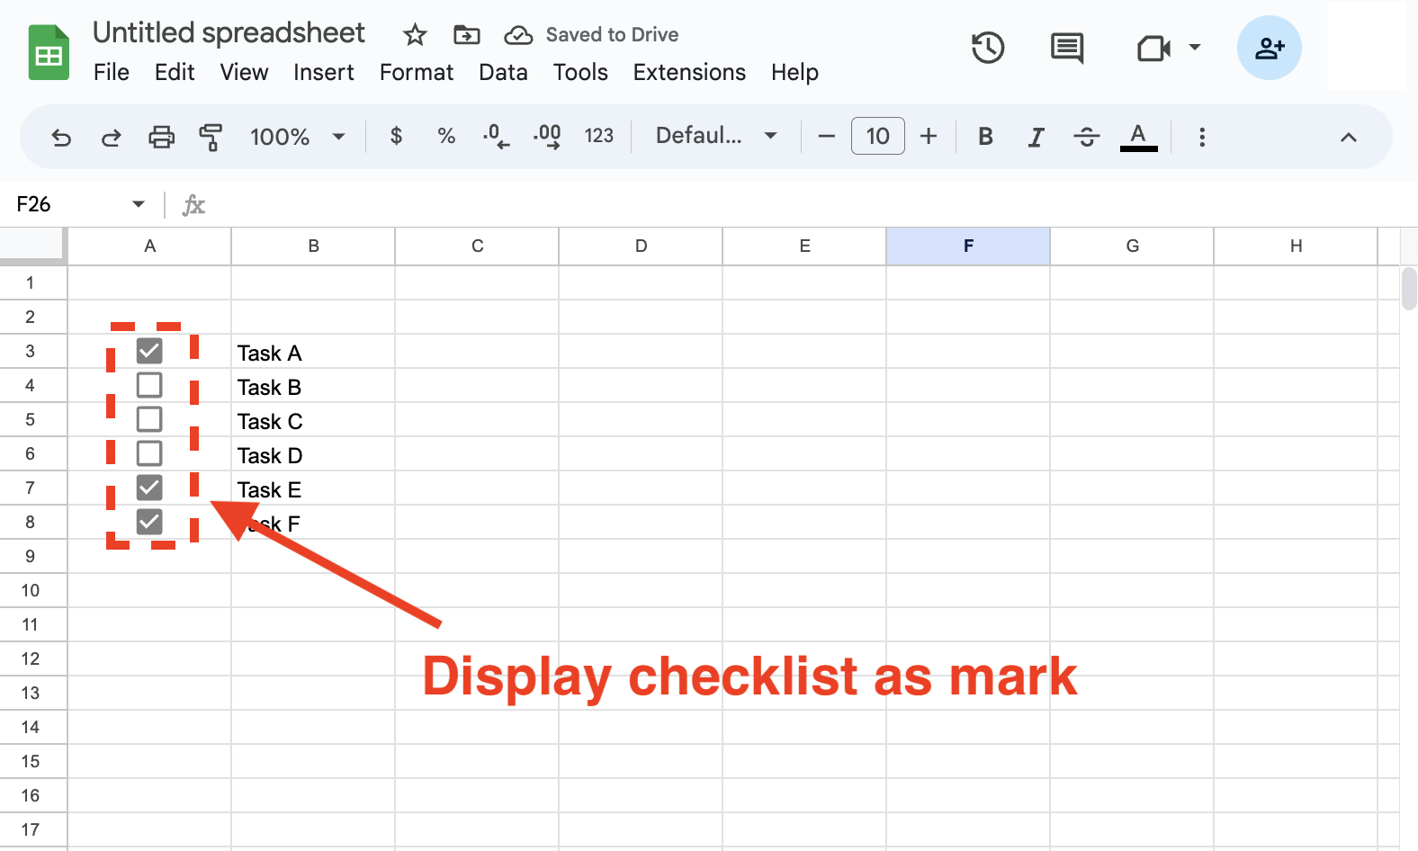
Task: Open the comments history icon
Action: click(1067, 48)
